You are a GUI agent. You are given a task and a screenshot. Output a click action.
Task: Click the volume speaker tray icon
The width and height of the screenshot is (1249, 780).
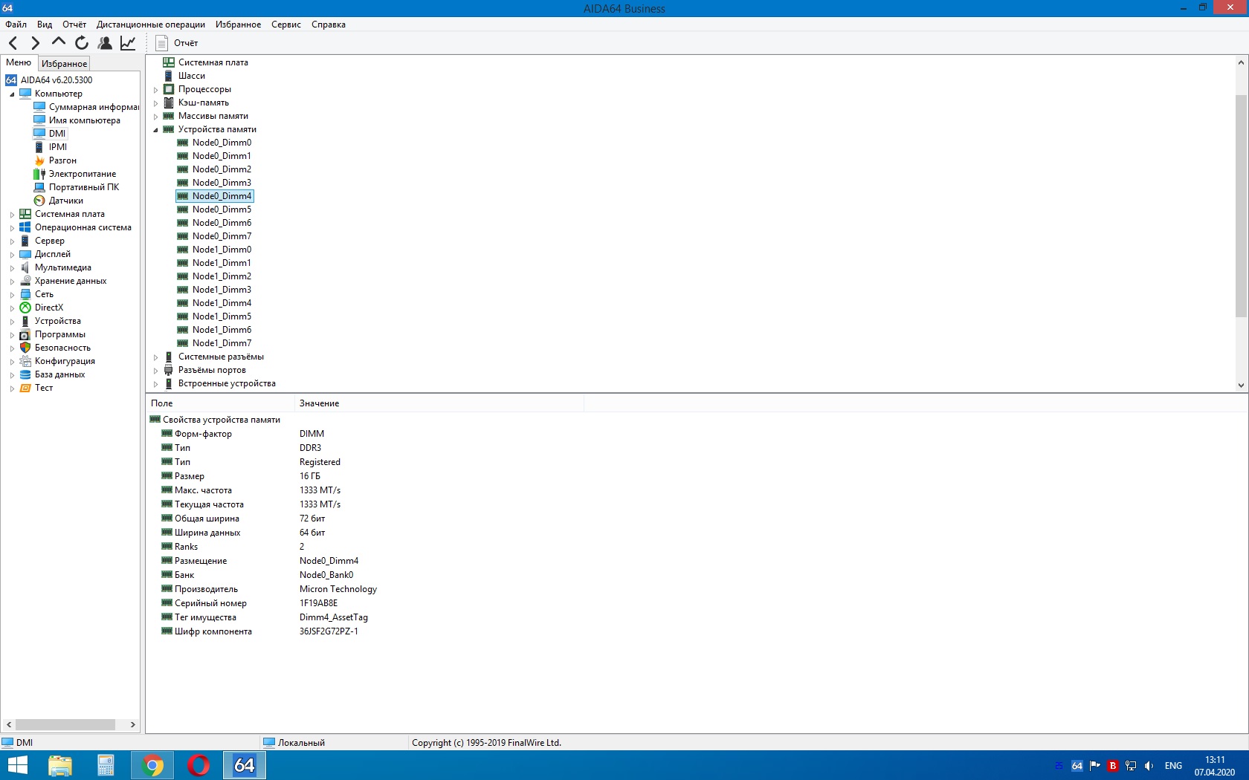pos(1149,766)
